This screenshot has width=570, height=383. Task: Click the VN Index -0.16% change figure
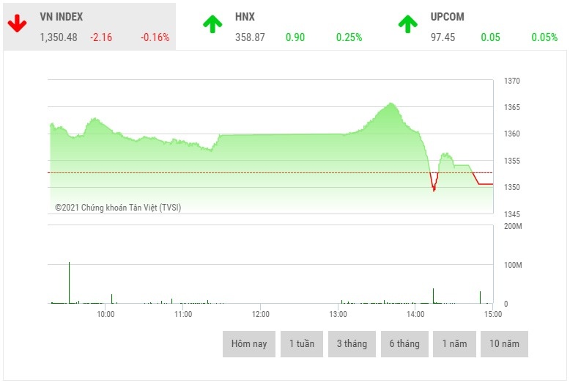pyautogui.click(x=155, y=37)
